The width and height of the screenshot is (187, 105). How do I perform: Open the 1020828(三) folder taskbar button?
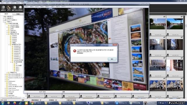tap(79, 103)
